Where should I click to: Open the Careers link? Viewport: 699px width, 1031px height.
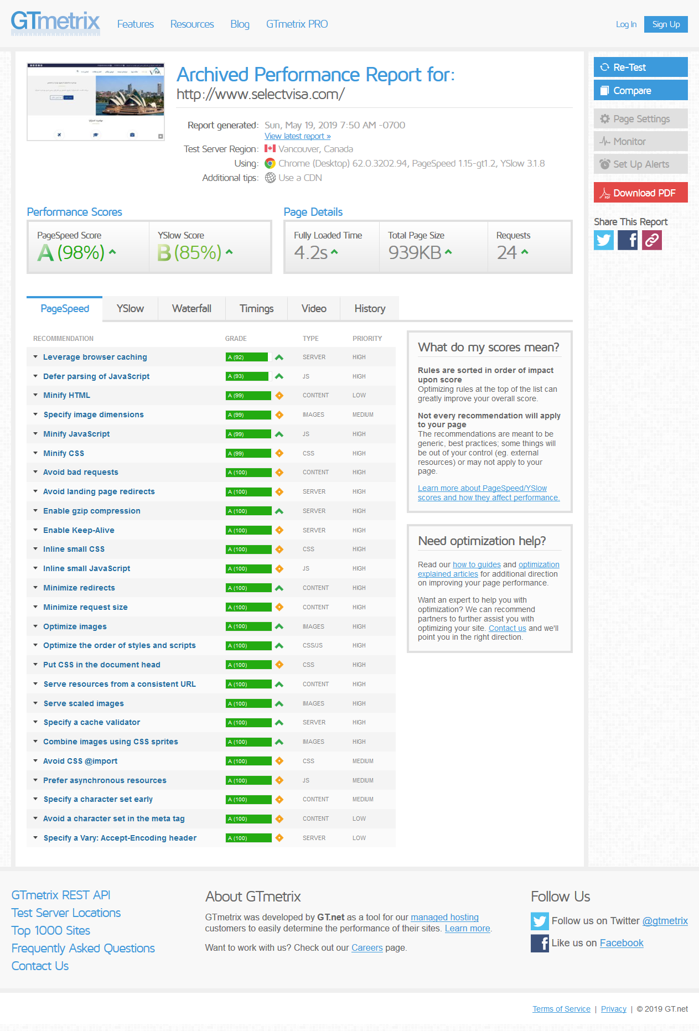[x=367, y=947]
